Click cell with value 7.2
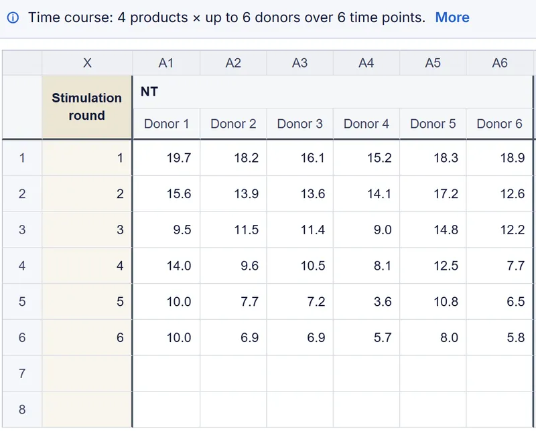This screenshot has height=431, width=536. coord(299,302)
